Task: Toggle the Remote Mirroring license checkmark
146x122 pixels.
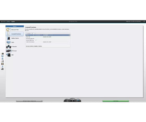Action: 36,40
